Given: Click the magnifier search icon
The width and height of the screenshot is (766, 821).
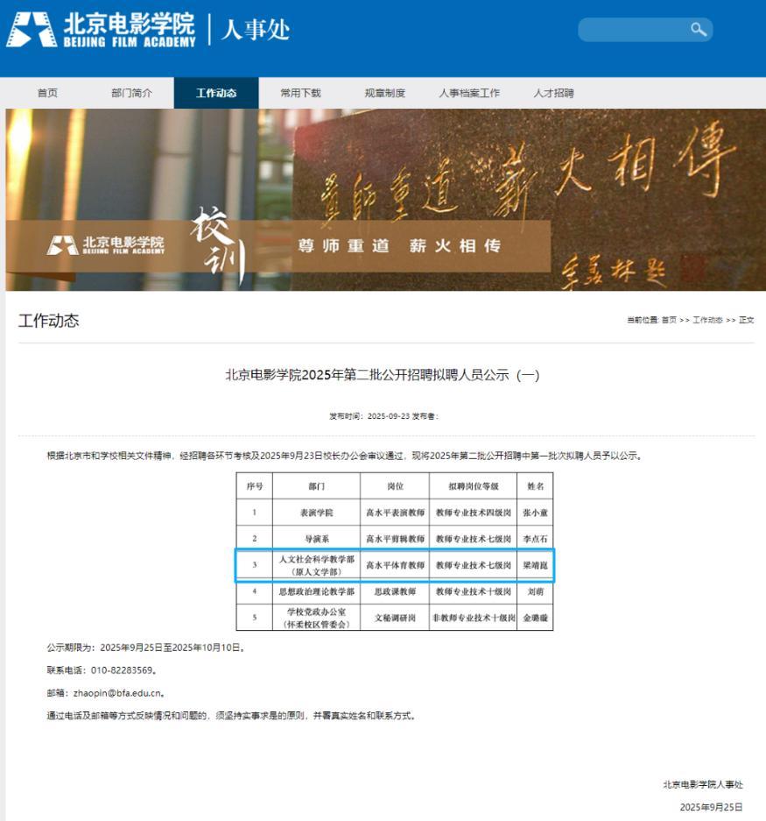Looking at the screenshot, I should (698, 30).
